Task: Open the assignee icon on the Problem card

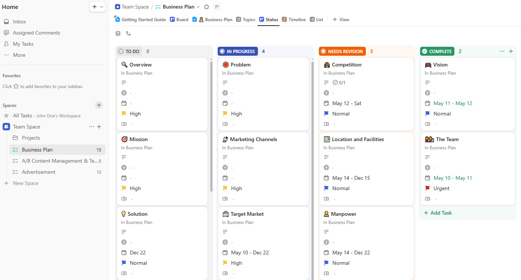Action: click(225, 93)
